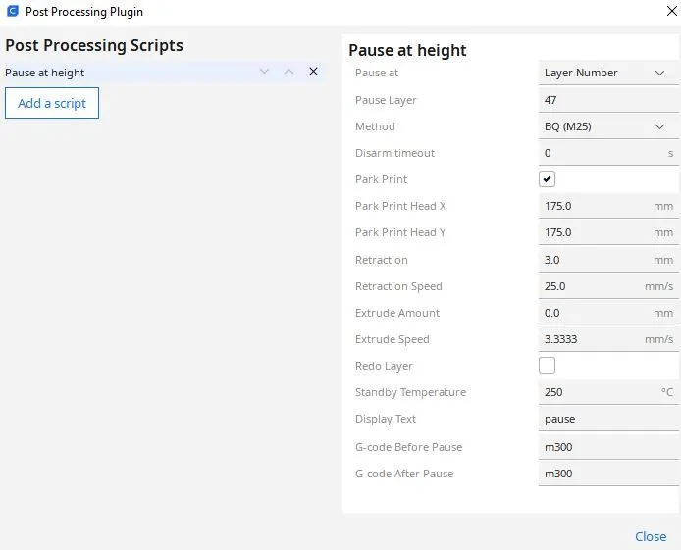The height and width of the screenshot is (550, 681).
Task: Edit the Park Print Head X value
Action: (x=595, y=206)
